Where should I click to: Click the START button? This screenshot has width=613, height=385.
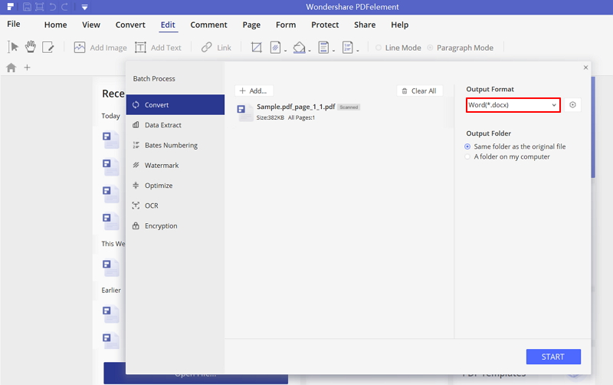(x=553, y=357)
